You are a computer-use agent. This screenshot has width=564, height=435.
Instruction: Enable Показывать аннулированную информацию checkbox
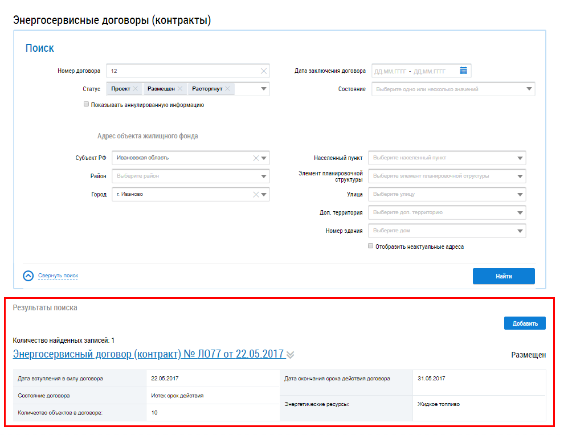click(86, 105)
